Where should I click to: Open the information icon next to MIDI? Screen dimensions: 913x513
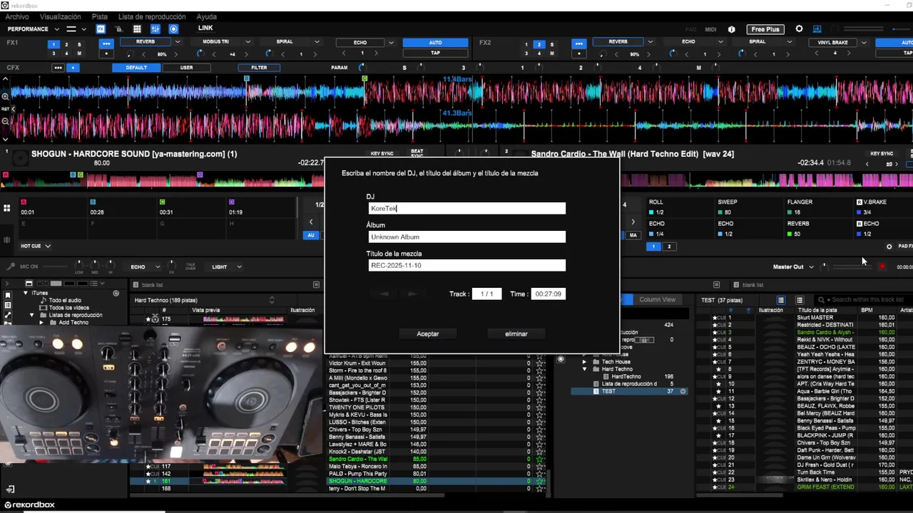pos(731,29)
